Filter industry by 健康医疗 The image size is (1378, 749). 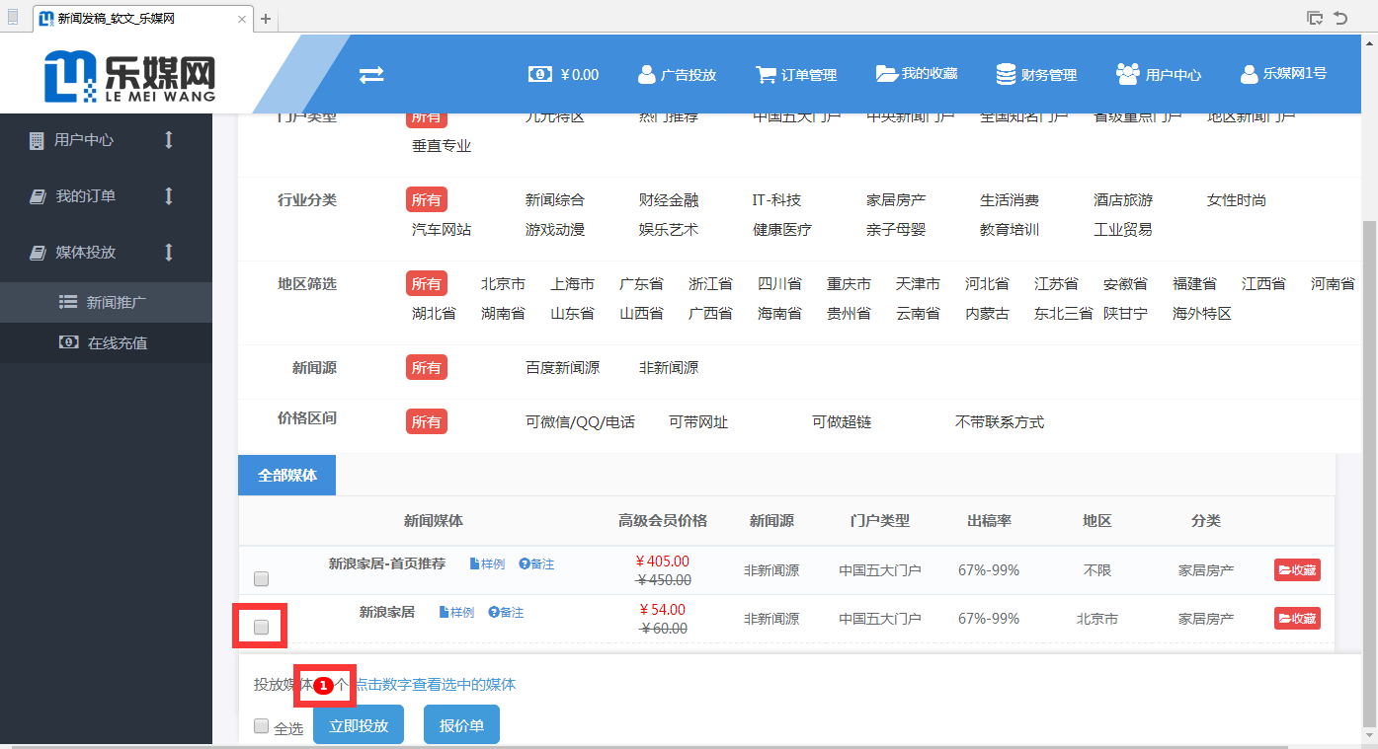tap(782, 230)
